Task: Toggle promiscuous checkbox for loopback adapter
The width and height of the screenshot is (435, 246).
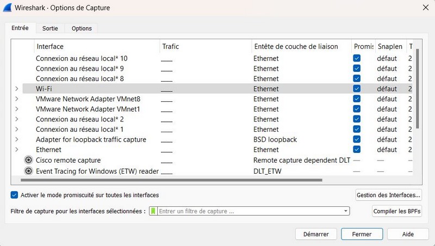Action: coord(357,139)
